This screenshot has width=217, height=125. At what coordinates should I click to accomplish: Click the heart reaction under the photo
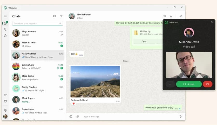[73, 104]
